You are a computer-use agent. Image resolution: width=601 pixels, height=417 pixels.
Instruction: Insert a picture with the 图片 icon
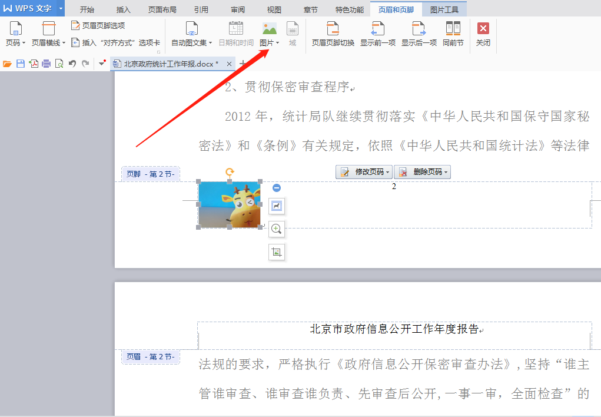(270, 29)
